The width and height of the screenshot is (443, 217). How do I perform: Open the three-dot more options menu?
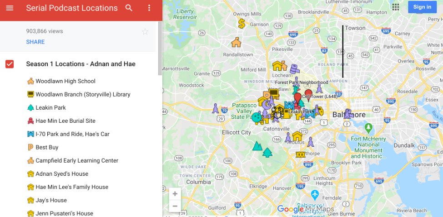tap(150, 8)
